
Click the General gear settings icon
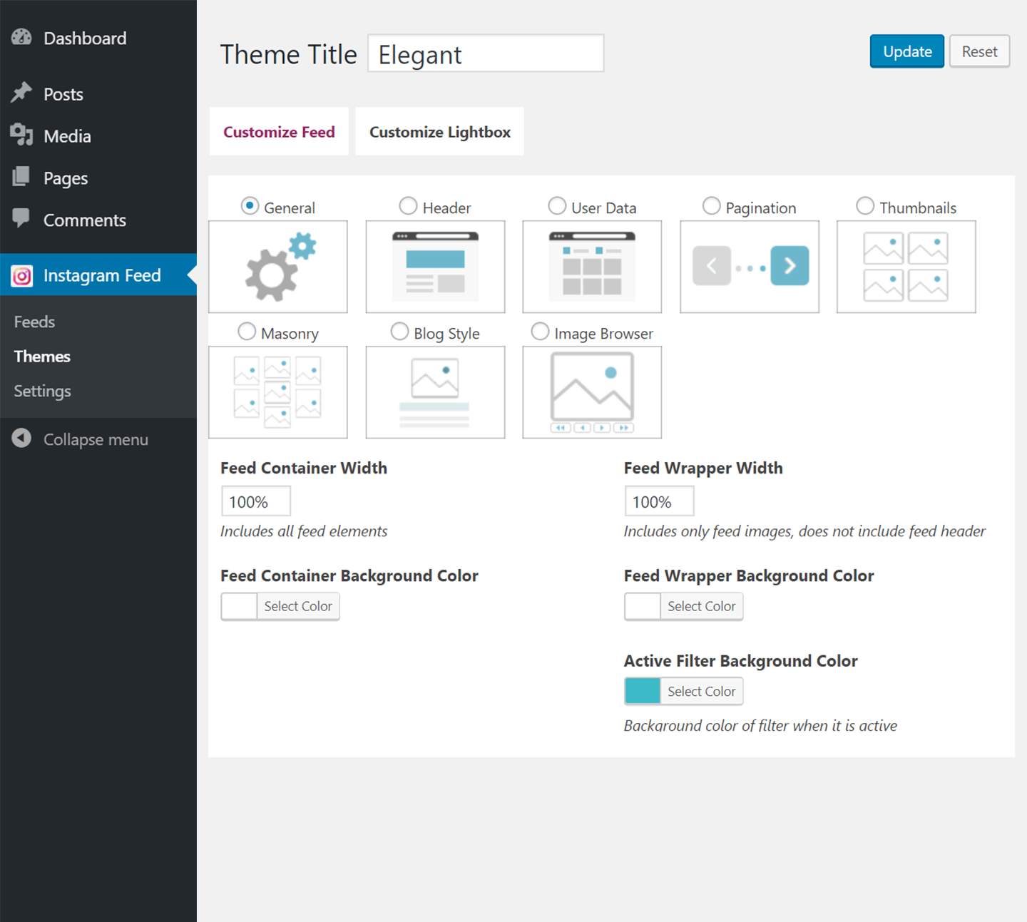click(278, 267)
